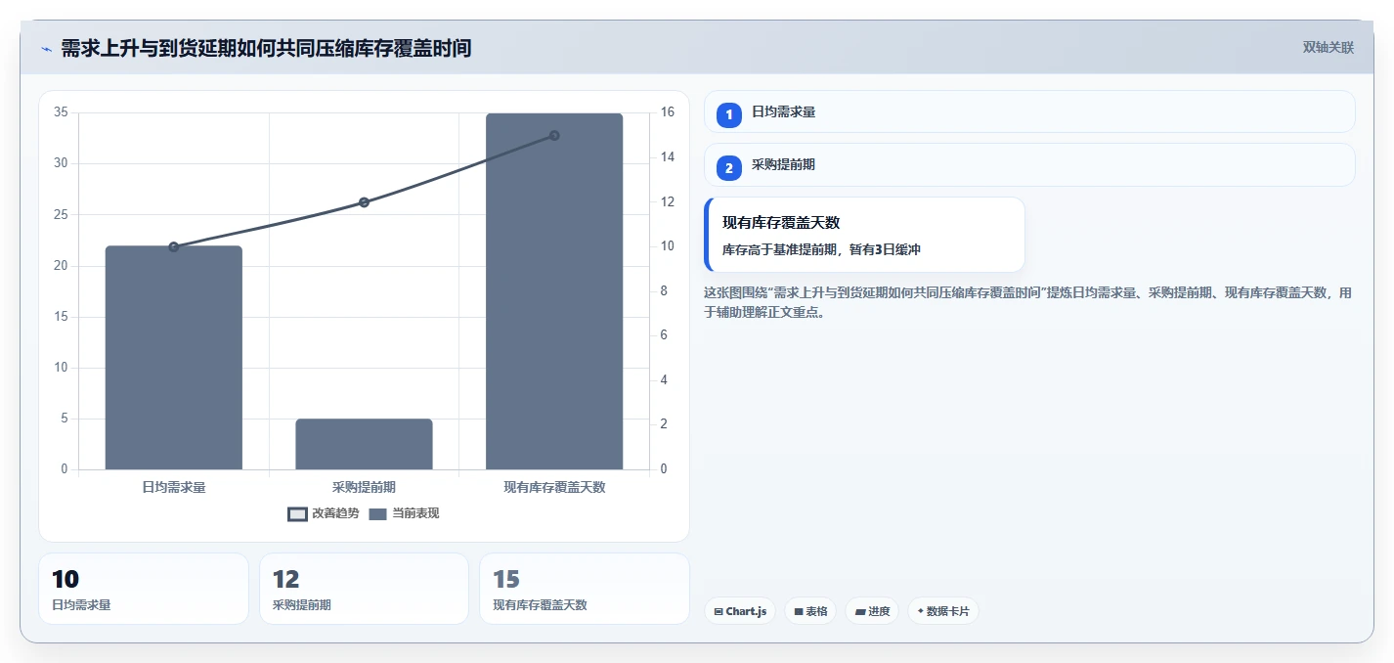Click the 采购提前期 bar in chart
This screenshot has width=1394, height=663.
pos(364,444)
